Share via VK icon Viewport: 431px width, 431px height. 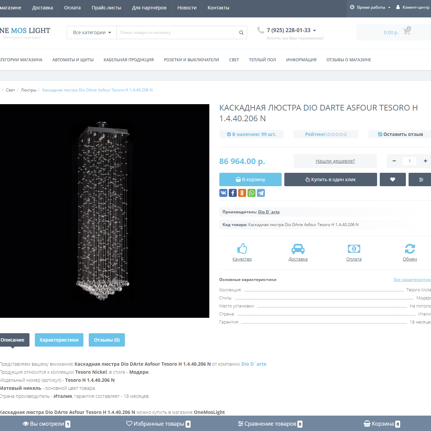223,193
